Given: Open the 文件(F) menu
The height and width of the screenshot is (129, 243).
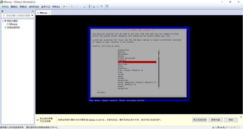Looking at the screenshot, I should tap(5, 7).
